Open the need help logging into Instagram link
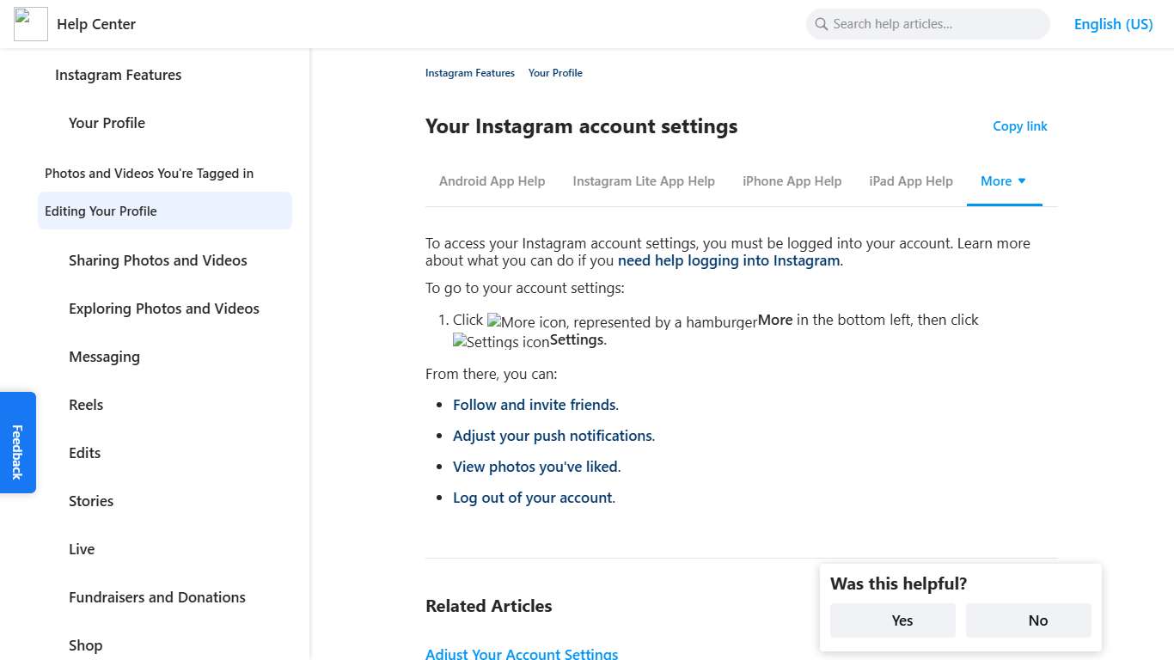 pos(728,260)
